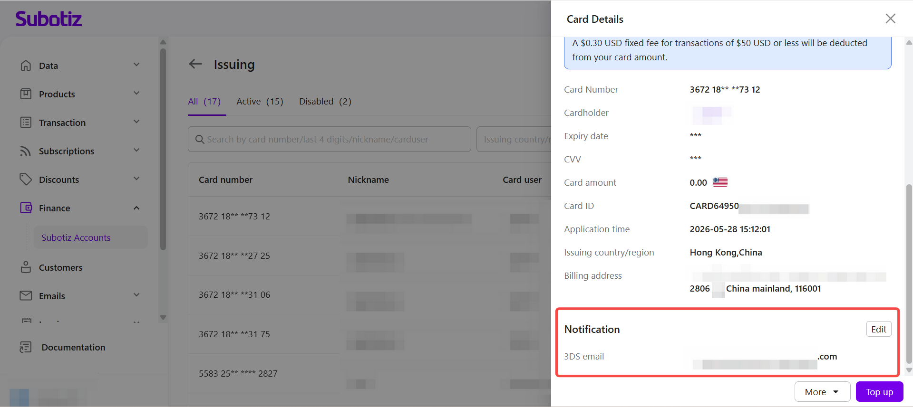Click the Card Details panel scrollbar thumb
913x407 pixels.
909,273
